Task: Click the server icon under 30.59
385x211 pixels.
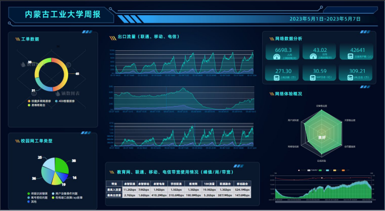Action: tap(313, 78)
